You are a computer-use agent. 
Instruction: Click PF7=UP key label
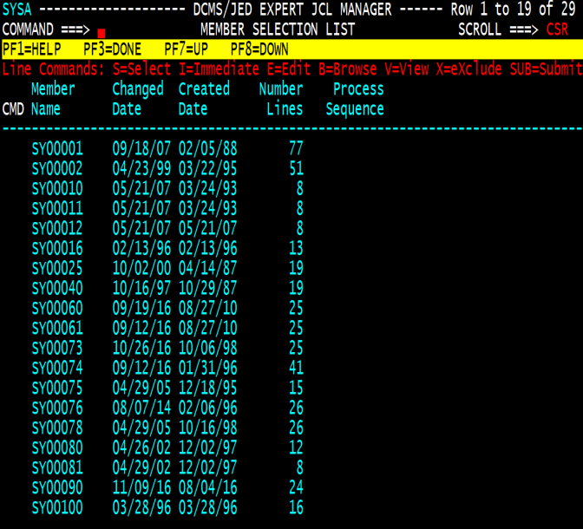tap(186, 49)
